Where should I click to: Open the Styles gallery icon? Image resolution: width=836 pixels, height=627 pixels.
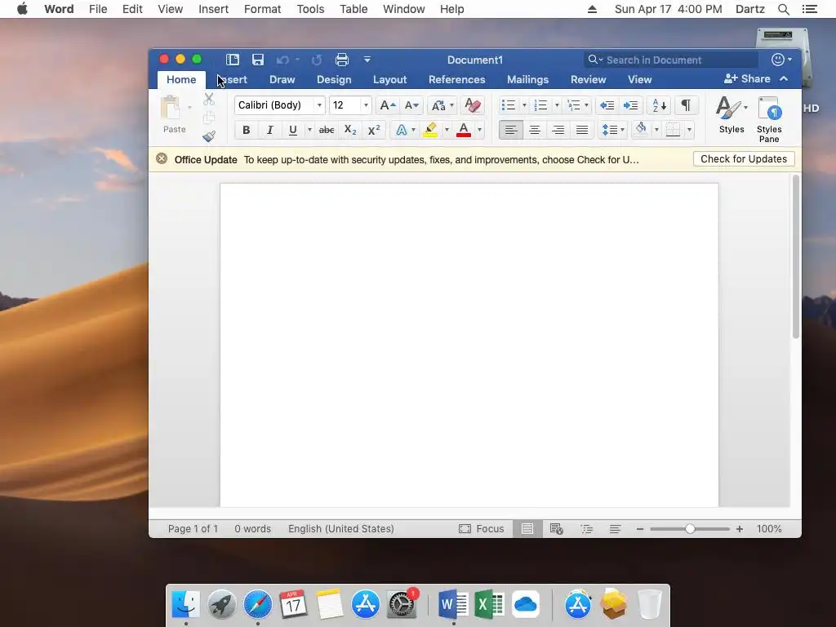click(x=731, y=114)
